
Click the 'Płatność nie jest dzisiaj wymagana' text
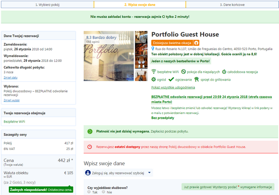point(123,132)
